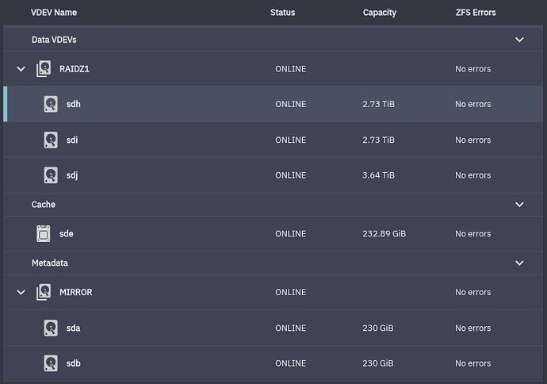The height and width of the screenshot is (384, 547).
Task: Click the VDEV Name column header
Action: (x=54, y=13)
